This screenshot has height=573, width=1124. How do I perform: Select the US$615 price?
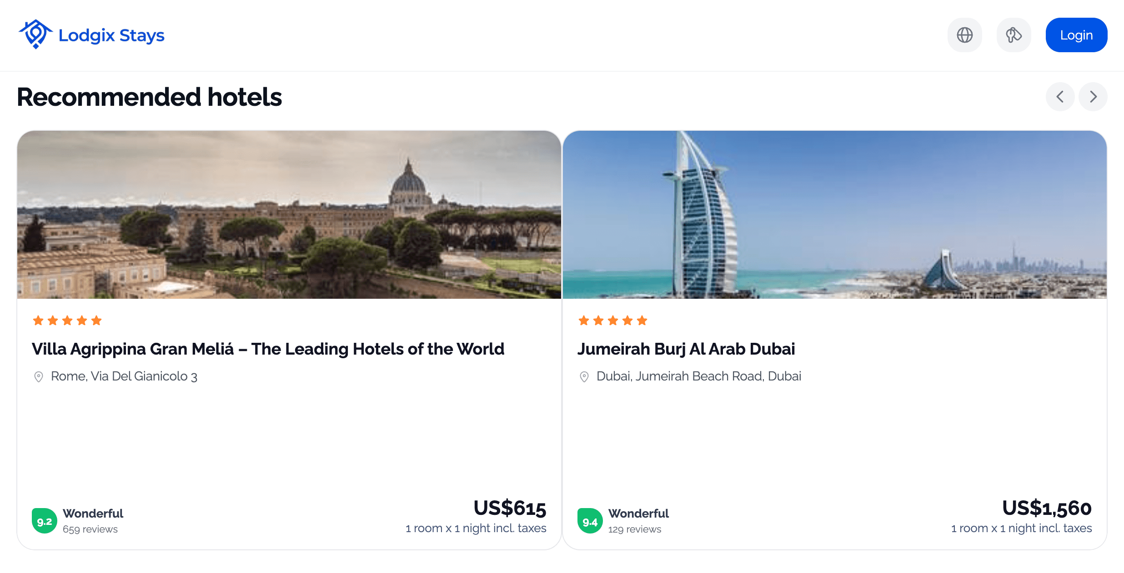click(510, 508)
